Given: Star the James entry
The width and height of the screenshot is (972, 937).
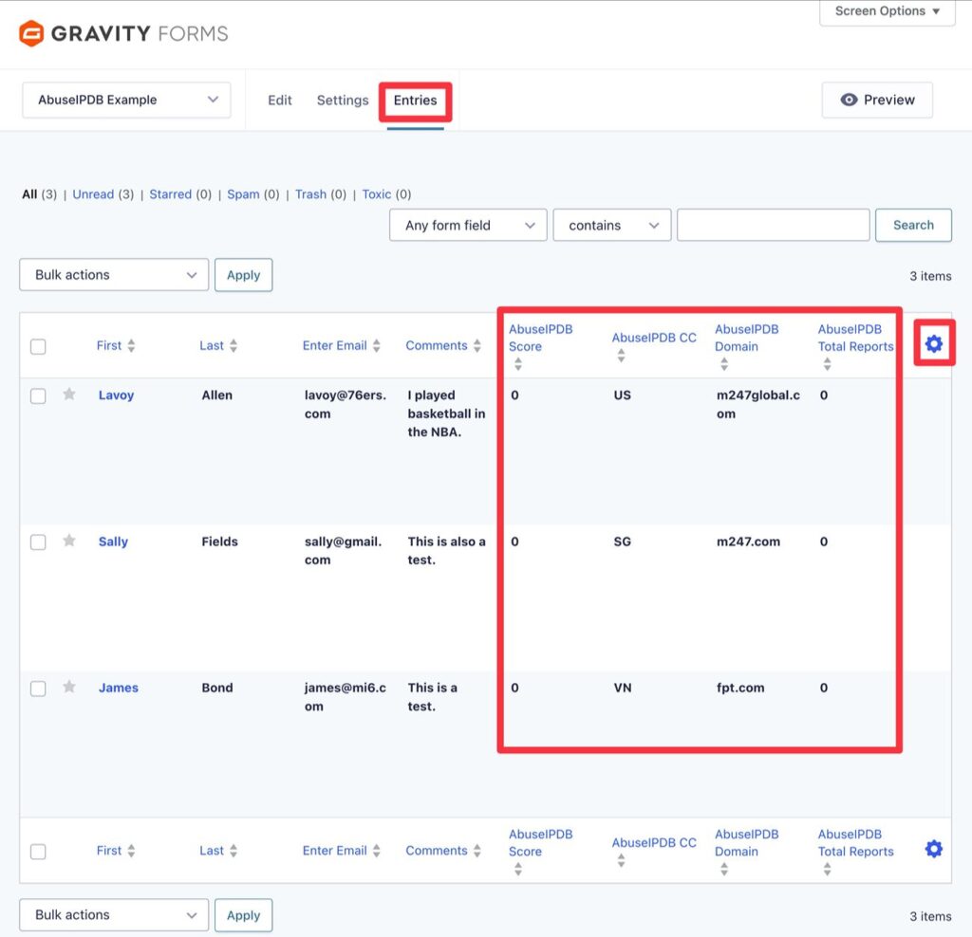Looking at the screenshot, I should [x=69, y=687].
